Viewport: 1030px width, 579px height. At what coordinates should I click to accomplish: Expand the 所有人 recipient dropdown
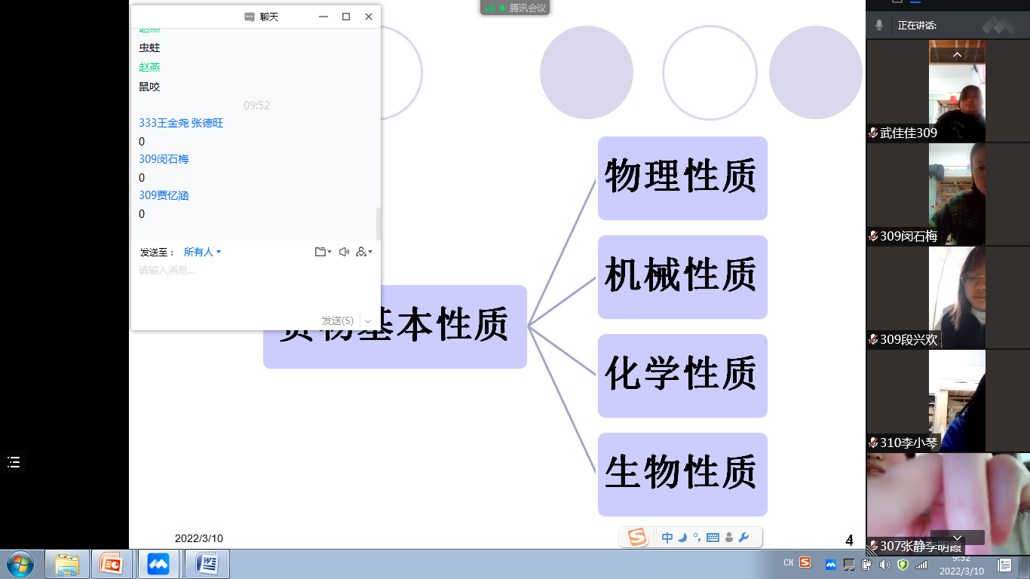click(202, 252)
